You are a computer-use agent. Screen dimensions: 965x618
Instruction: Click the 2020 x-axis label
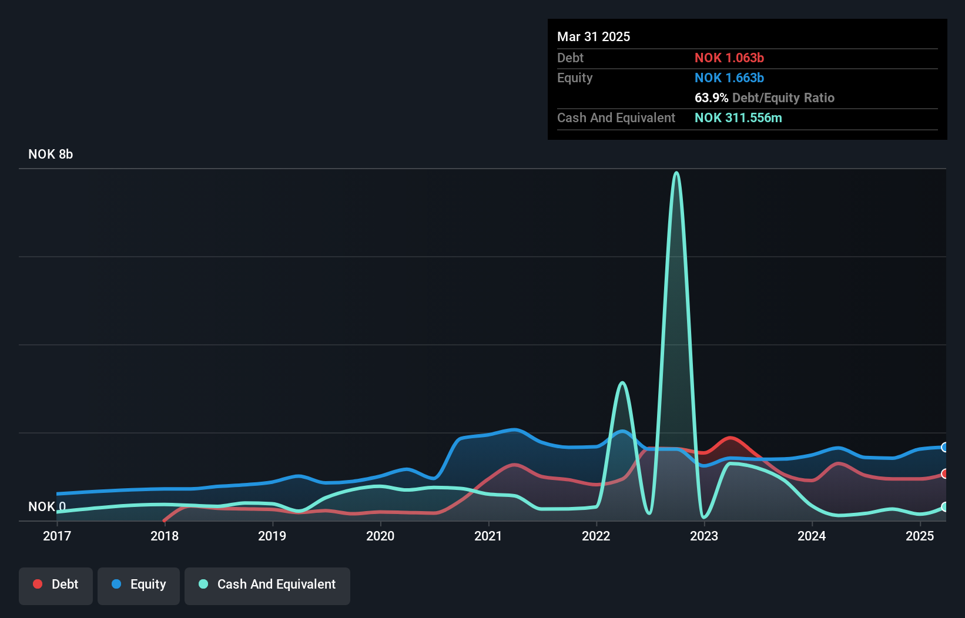[x=380, y=536]
